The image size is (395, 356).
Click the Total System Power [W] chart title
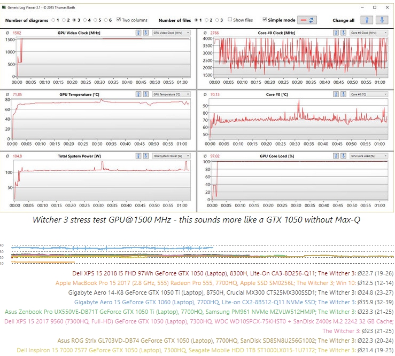79,156
